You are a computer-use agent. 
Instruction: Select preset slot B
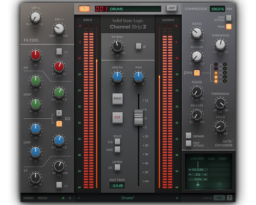click(x=70, y=198)
